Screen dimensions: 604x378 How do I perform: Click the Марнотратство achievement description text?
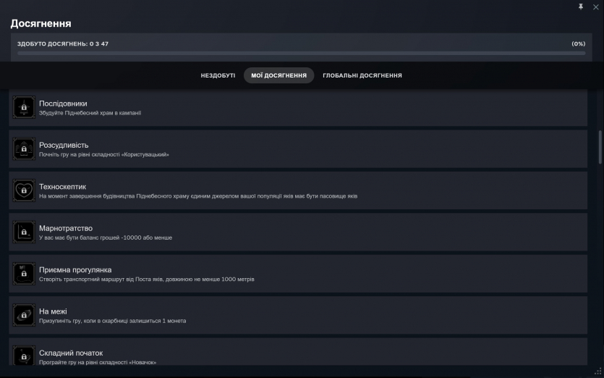(x=106, y=238)
